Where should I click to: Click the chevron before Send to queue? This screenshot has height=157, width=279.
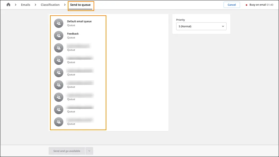click(65, 5)
